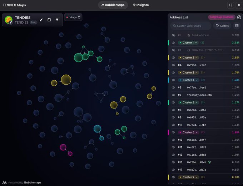Select address row #12 0x61a8...bef7
This screenshot has height=186, width=243.
click(205, 140)
